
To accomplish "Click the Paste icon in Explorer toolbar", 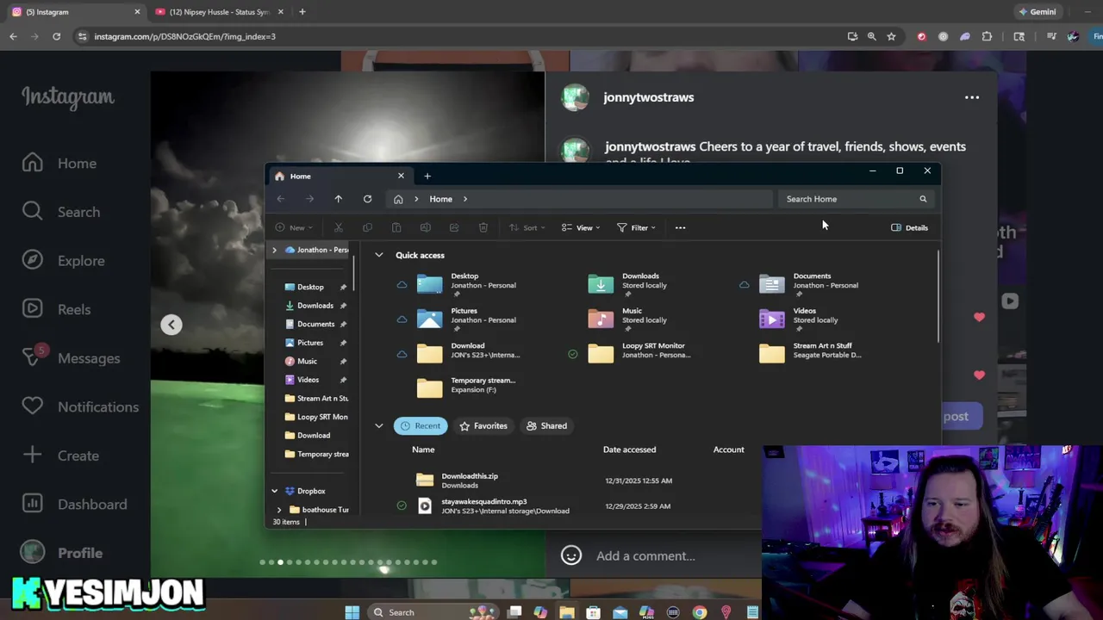I will [396, 227].
